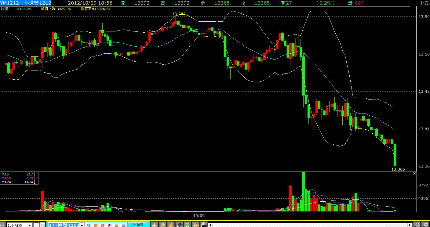
Task: Click the 量 687 volume readout
Action: 356,3
